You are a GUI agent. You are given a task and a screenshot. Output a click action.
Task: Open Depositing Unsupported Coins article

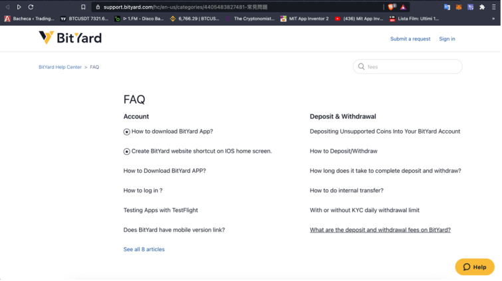coord(385,132)
